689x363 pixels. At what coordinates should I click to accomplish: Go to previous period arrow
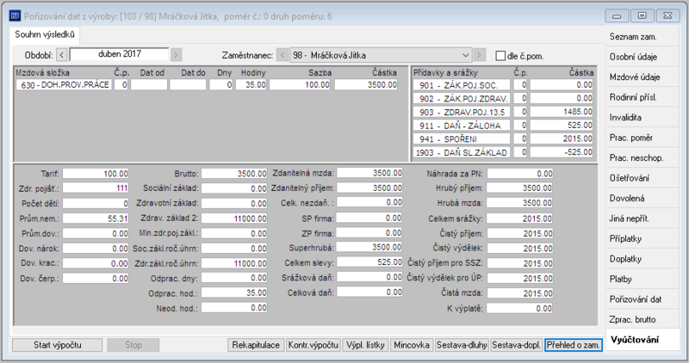coord(61,55)
